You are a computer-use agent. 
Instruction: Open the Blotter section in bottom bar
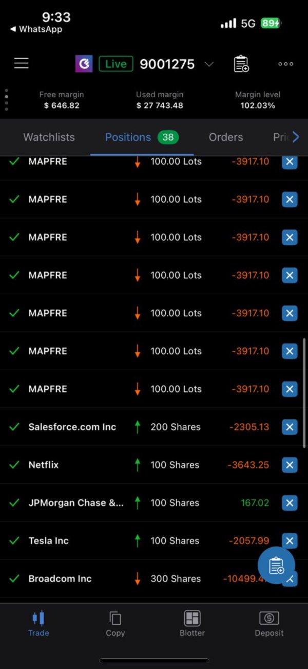point(192,623)
